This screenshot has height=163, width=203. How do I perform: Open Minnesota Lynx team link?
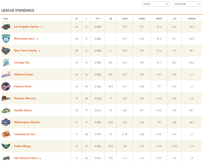(24, 39)
